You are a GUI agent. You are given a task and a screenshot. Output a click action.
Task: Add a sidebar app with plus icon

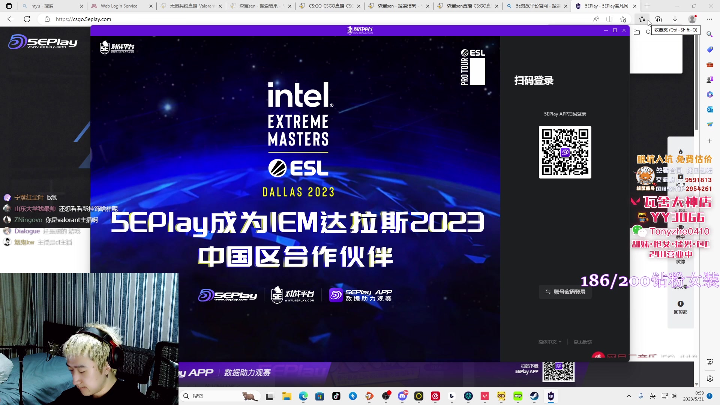709,141
